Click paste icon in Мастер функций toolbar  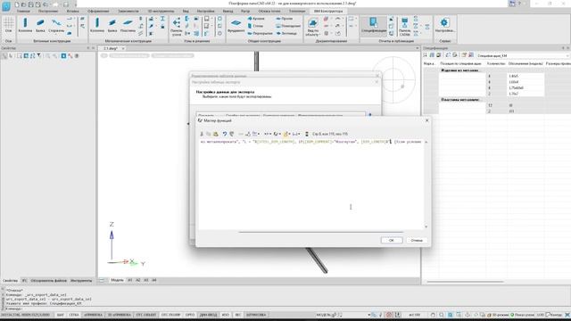click(216, 134)
